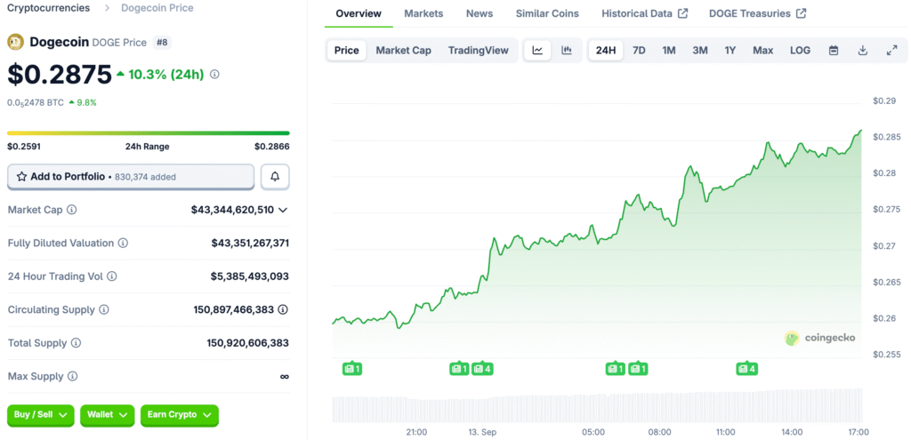The image size is (911, 440).
Task: Click info icon next to 24h change
Action: (x=214, y=75)
